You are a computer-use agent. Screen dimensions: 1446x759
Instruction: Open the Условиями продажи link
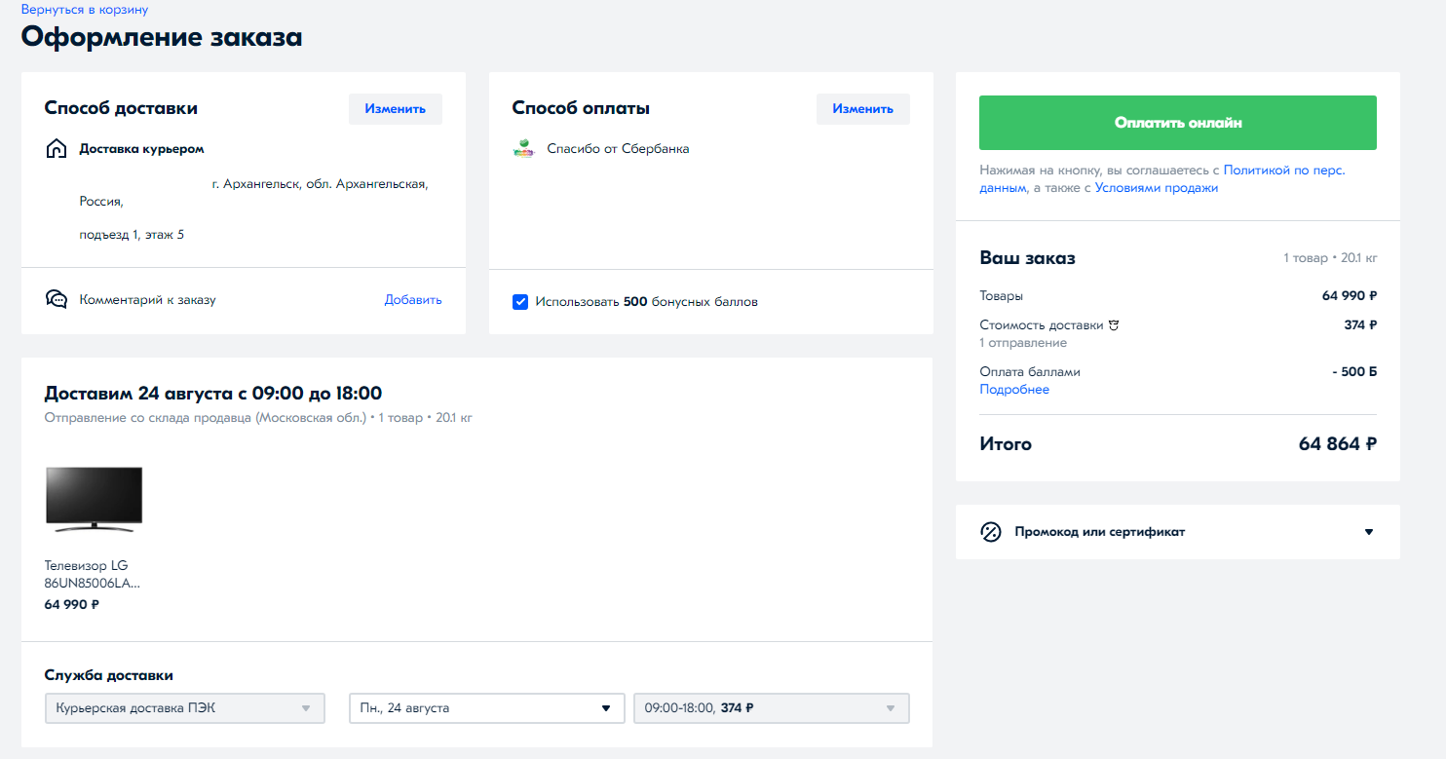click(1156, 188)
